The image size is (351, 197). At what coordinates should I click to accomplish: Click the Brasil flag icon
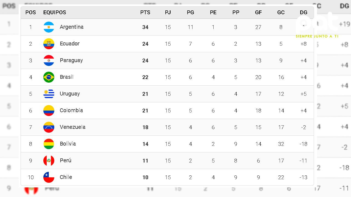[49, 77]
